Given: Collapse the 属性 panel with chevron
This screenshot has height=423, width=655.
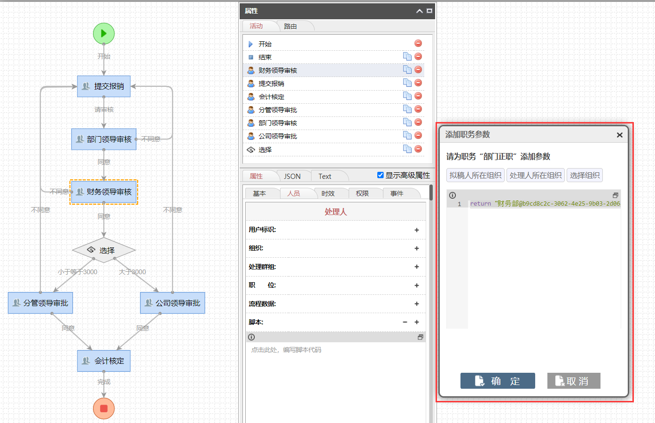Looking at the screenshot, I should (x=419, y=11).
